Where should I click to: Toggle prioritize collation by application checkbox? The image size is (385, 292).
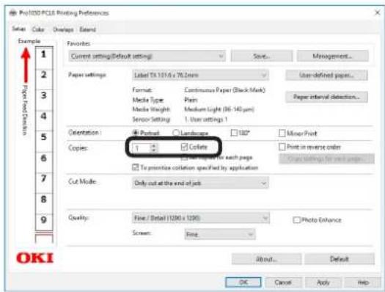tap(135, 167)
